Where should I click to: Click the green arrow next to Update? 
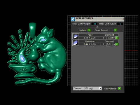89,30
